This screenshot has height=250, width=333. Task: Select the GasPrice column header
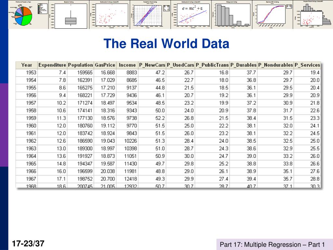pyautogui.click(x=105, y=65)
